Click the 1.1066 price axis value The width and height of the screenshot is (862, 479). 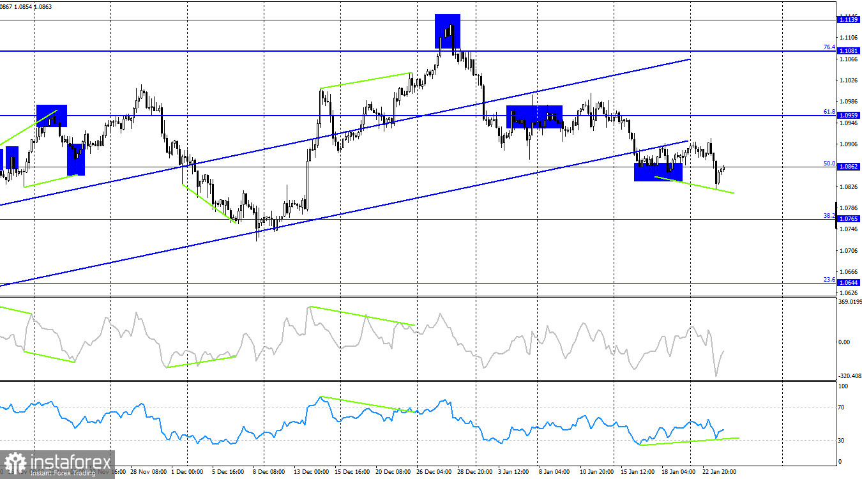849,59
